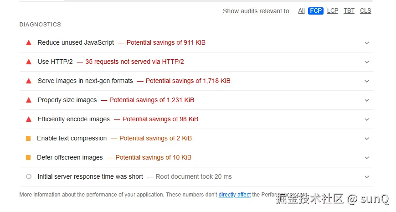
Task: Select the LCP audit filter
Action: 333,11
